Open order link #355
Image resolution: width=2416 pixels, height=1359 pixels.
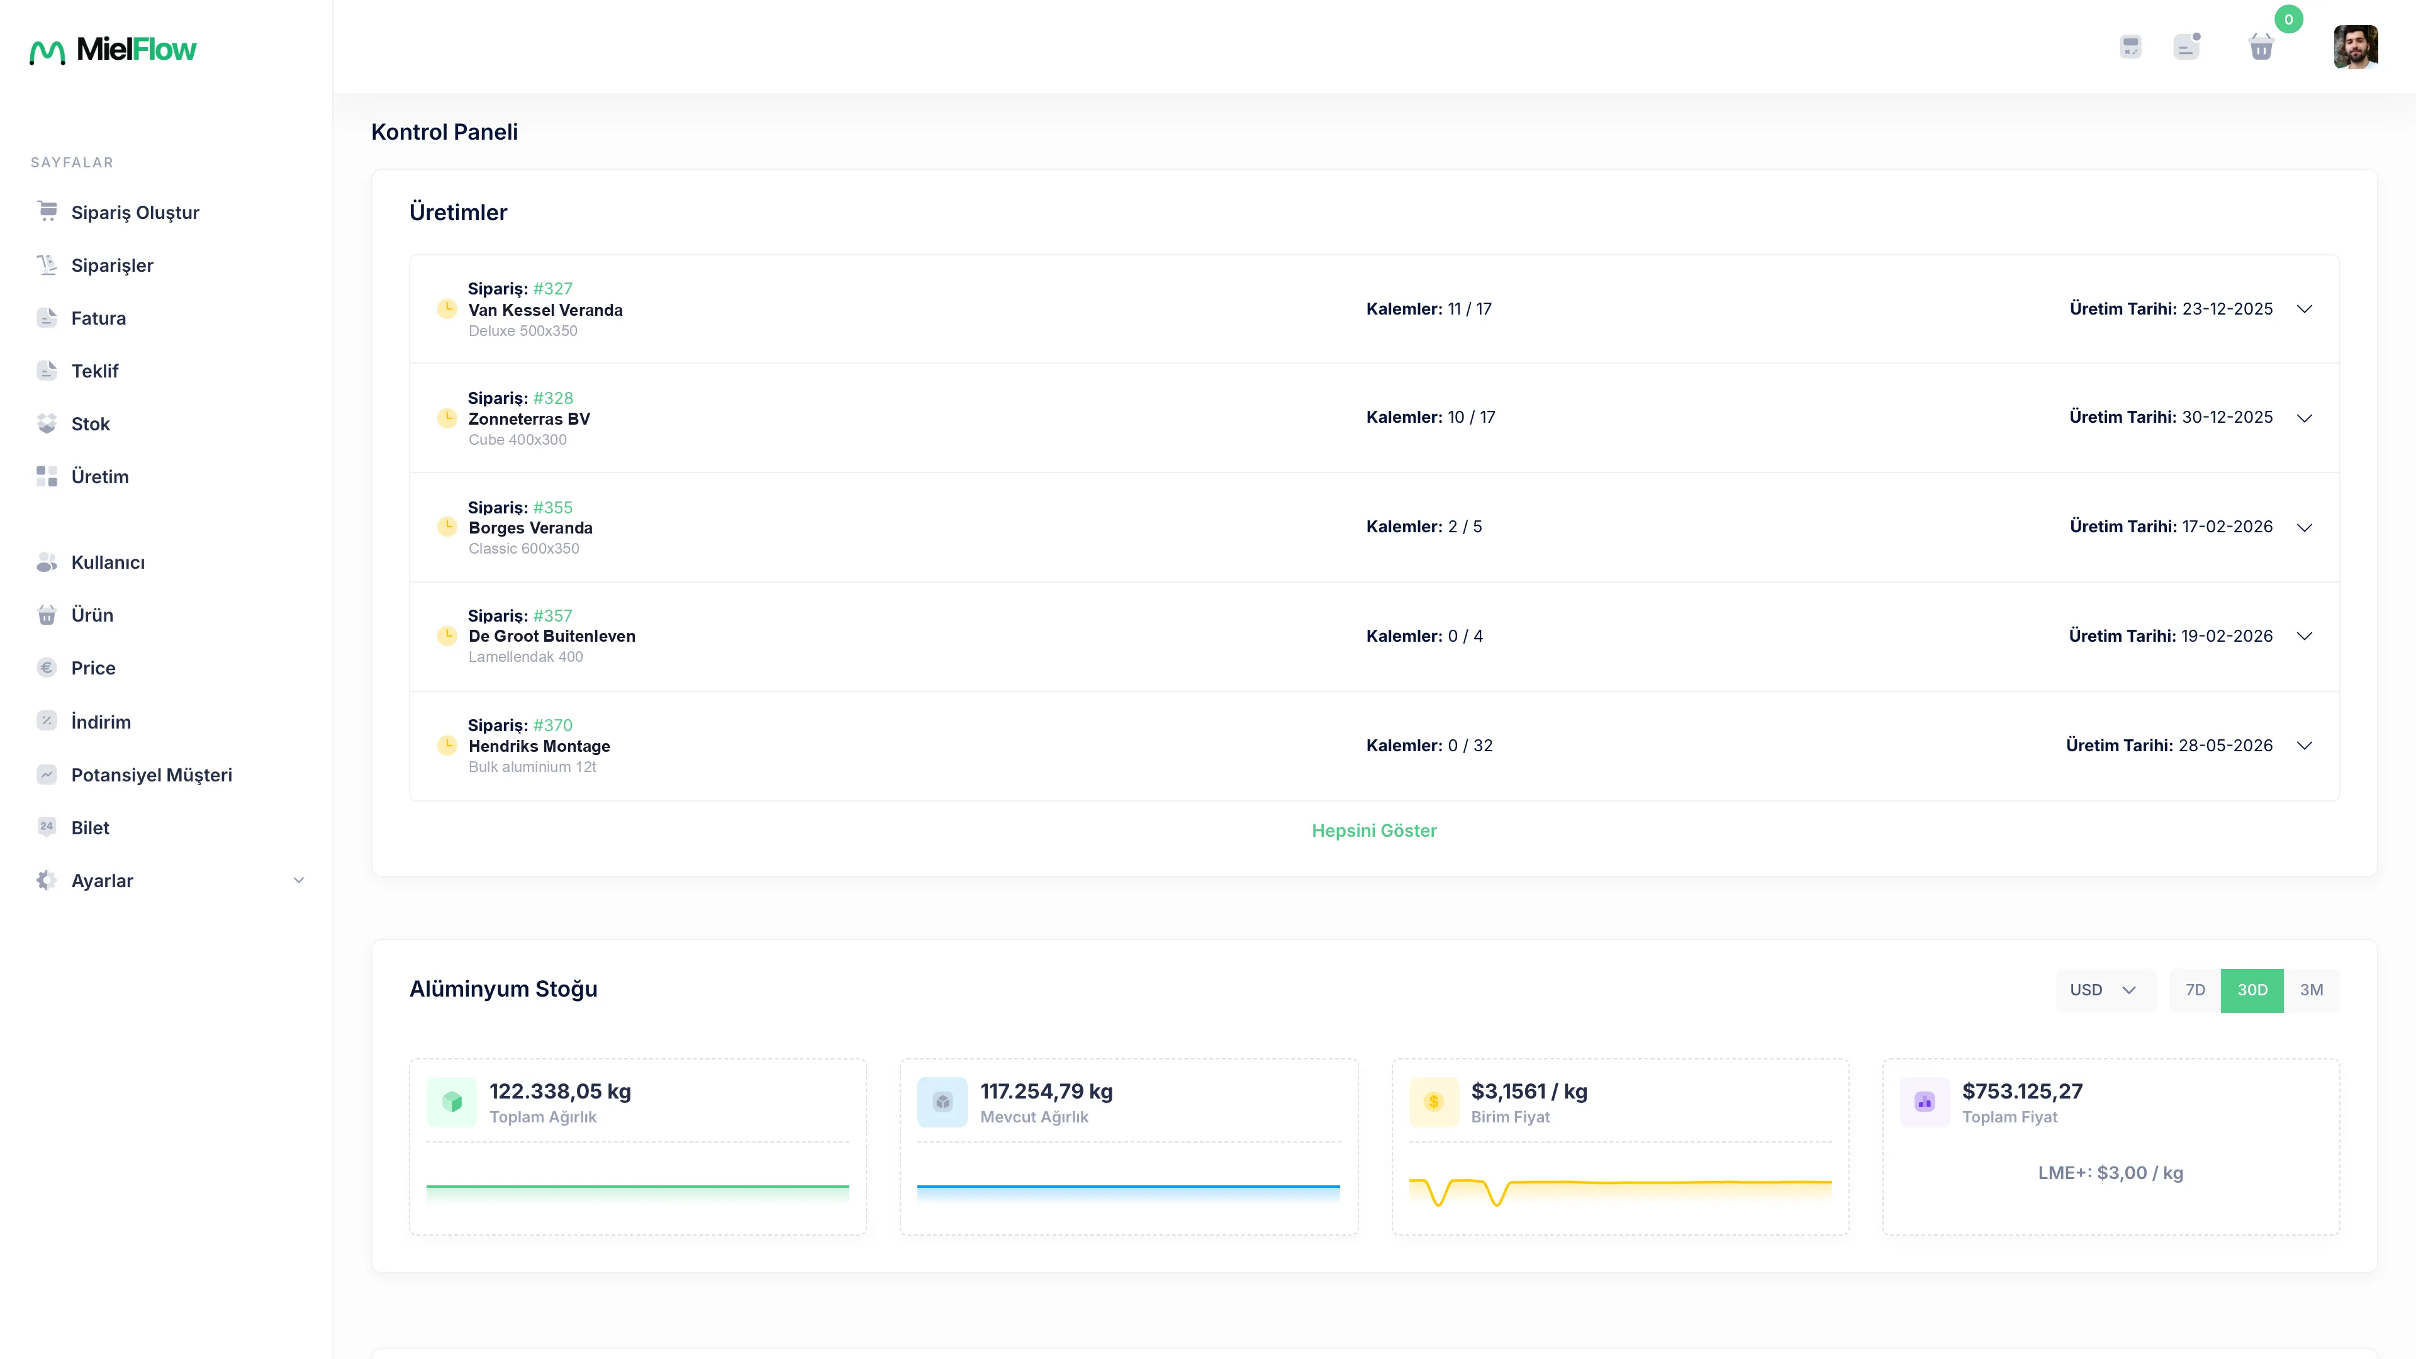[552, 507]
